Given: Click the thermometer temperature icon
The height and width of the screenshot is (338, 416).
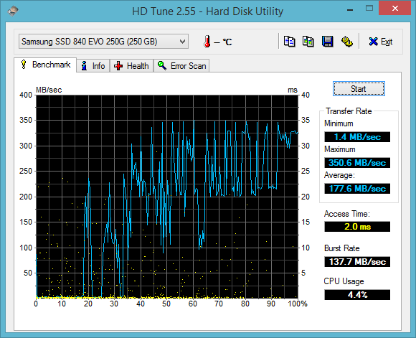Looking at the screenshot, I should point(207,42).
